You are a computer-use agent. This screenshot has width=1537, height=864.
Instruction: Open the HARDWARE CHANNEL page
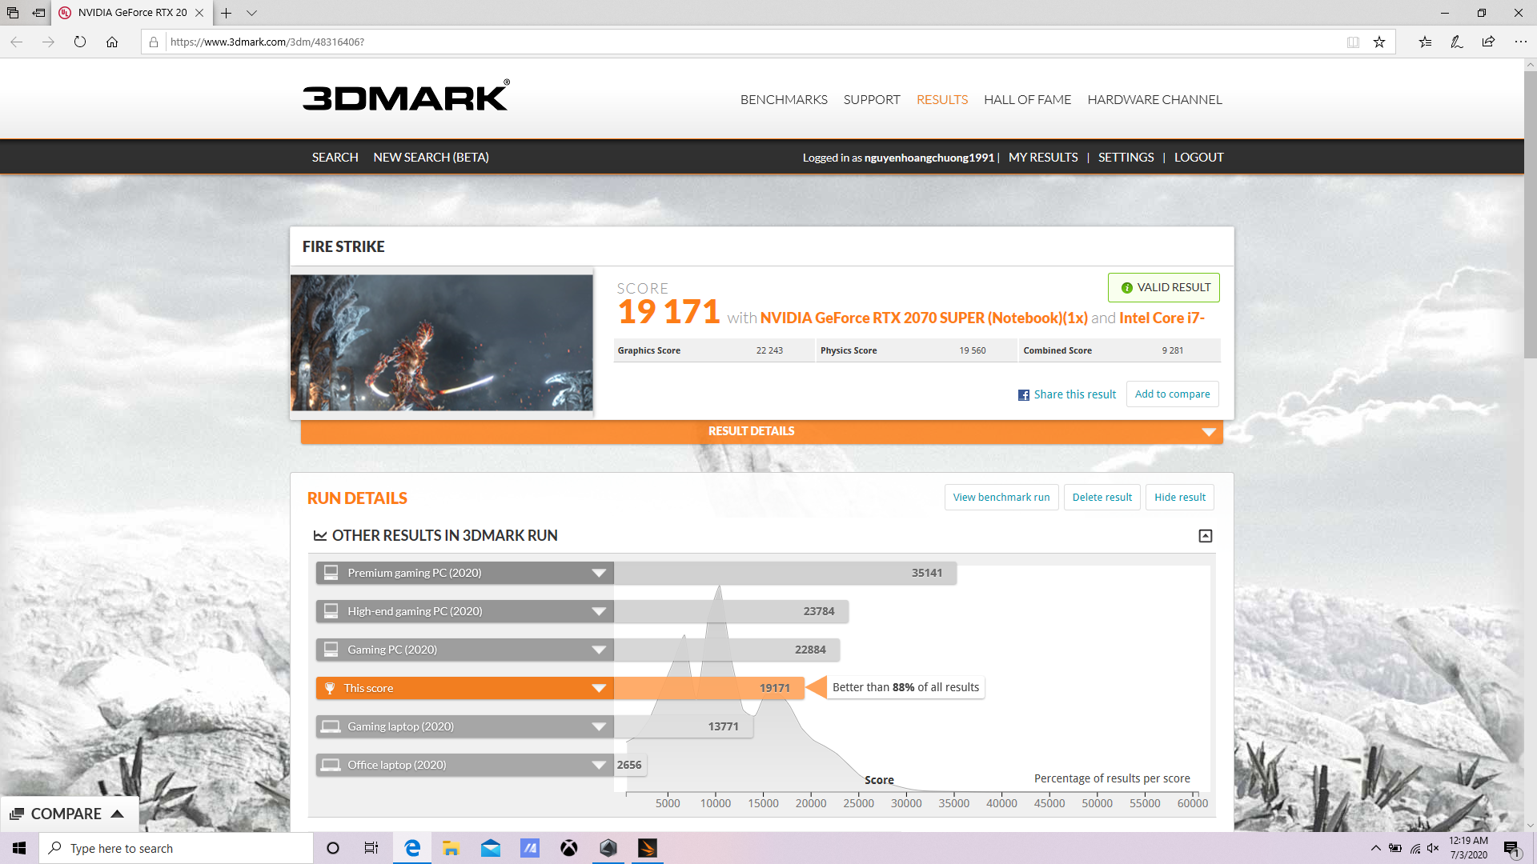point(1154,100)
